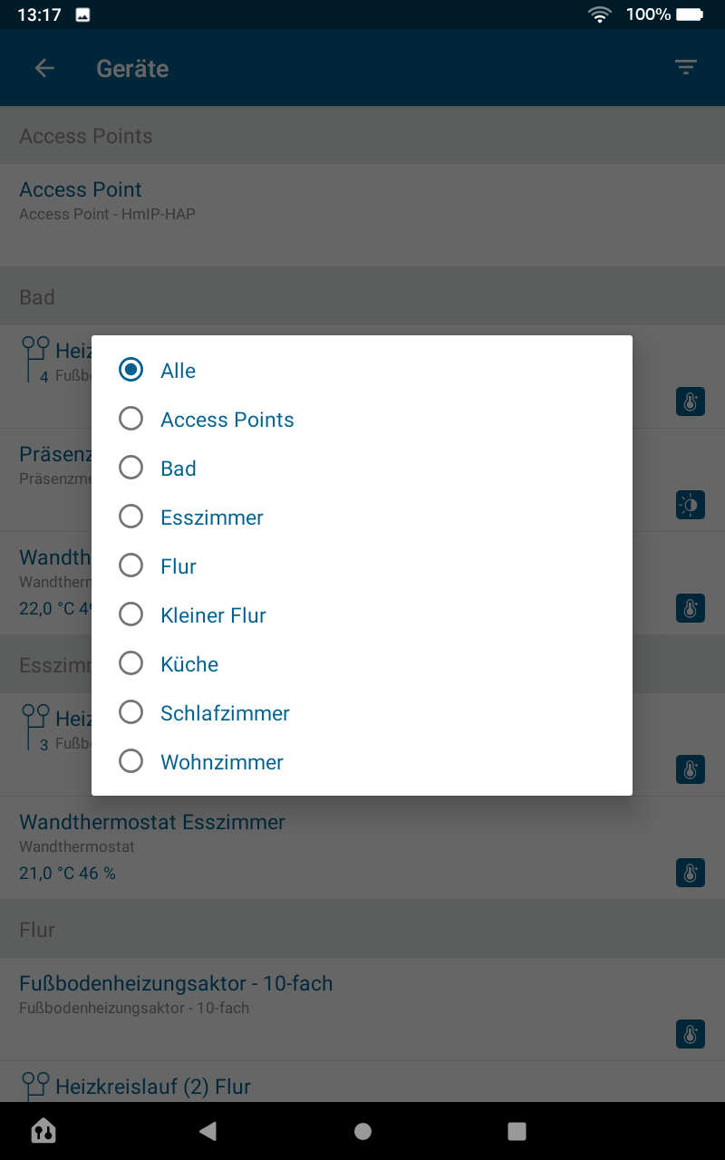The height and width of the screenshot is (1160, 725).
Task: Select the Access Points radio option
Action: coord(131,419)
